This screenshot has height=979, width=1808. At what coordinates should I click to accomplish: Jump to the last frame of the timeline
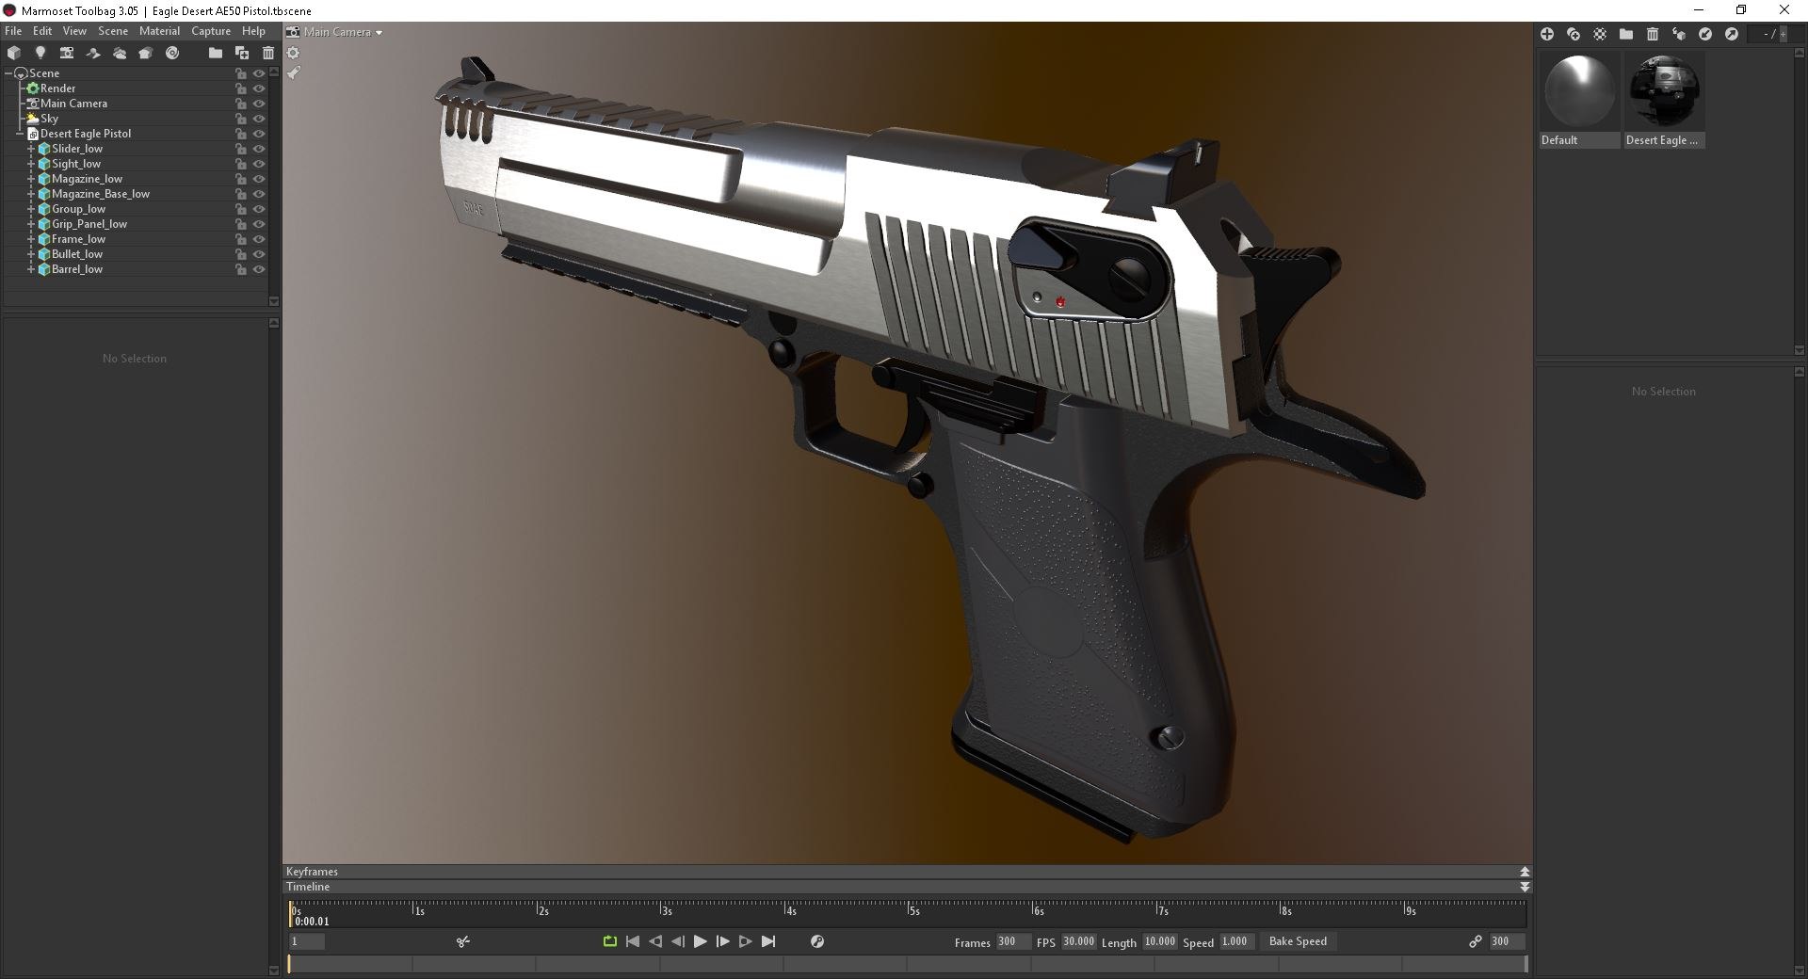[x=768, y=941]
